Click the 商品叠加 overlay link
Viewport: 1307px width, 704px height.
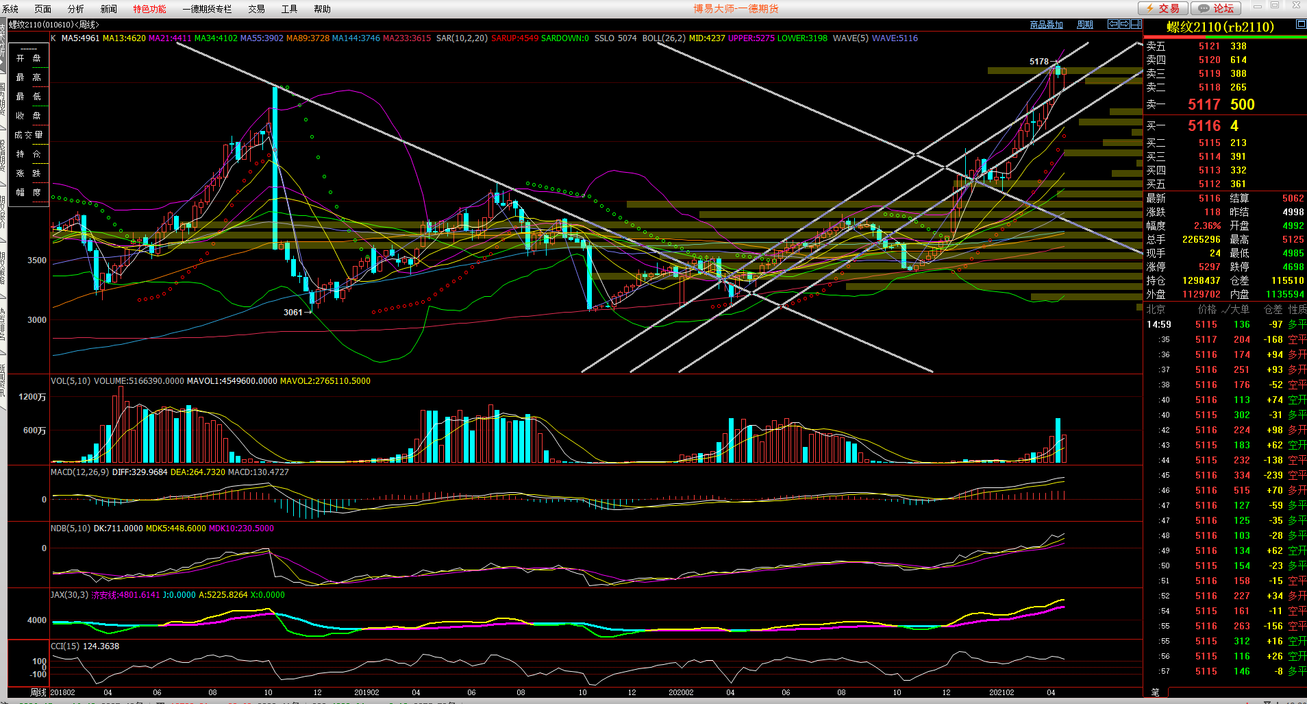click(1046, 25)
